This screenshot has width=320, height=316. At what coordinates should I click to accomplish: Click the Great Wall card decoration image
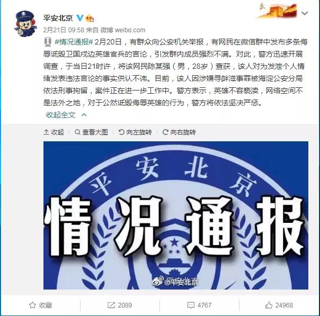(277, 11)
